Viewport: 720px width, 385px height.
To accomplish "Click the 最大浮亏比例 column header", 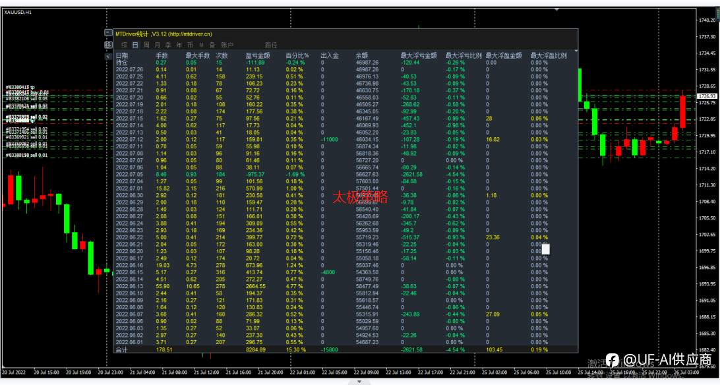I will pos(464,55).
